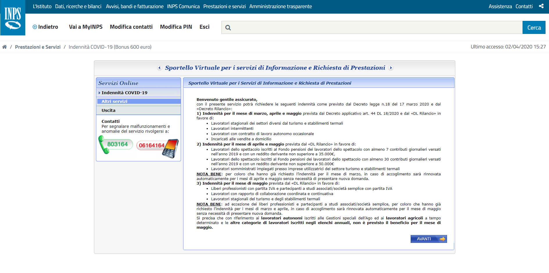
Task: Click 'Benvenuto gentile assicurato,' heading
Action: [x=227, y=99]
